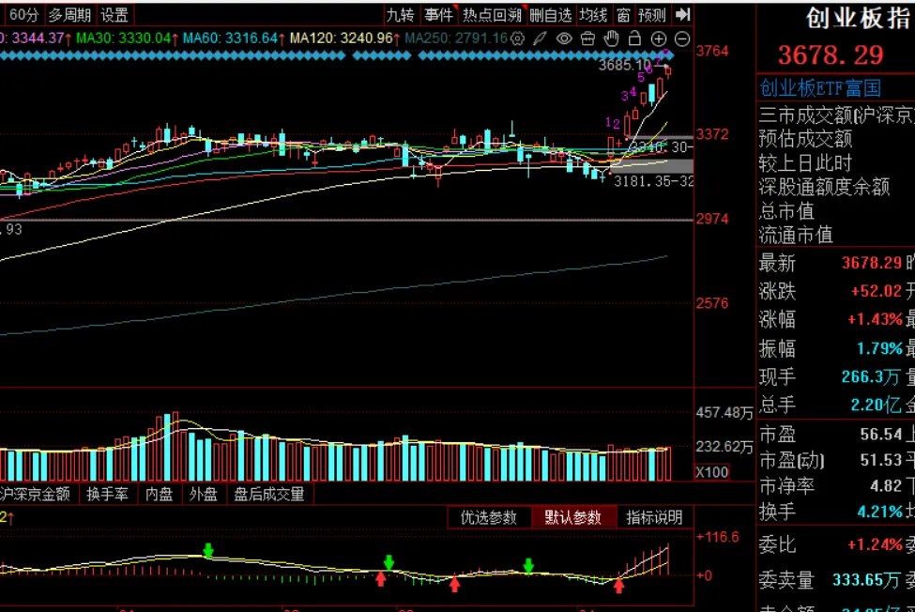915x612 pixels.
Task: Open the toolbox icon
Action: [587, 39]
